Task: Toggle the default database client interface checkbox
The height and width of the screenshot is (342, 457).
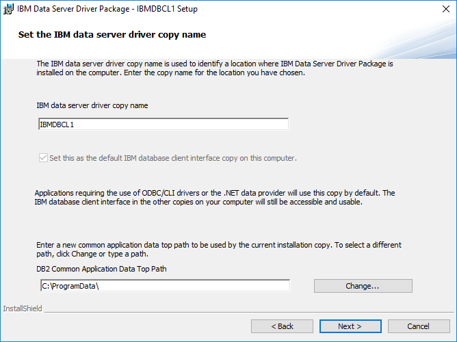Action: (x=42, y=158)
